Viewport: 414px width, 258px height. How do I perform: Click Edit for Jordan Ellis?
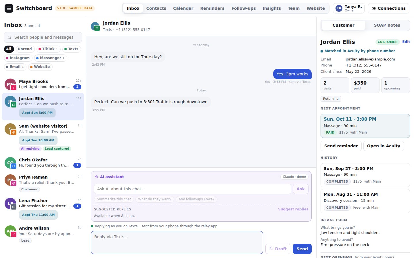406,42
